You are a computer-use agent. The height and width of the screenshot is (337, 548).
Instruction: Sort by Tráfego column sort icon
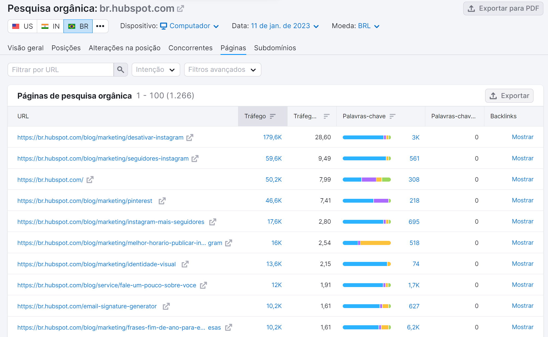(x=272, y=116)
